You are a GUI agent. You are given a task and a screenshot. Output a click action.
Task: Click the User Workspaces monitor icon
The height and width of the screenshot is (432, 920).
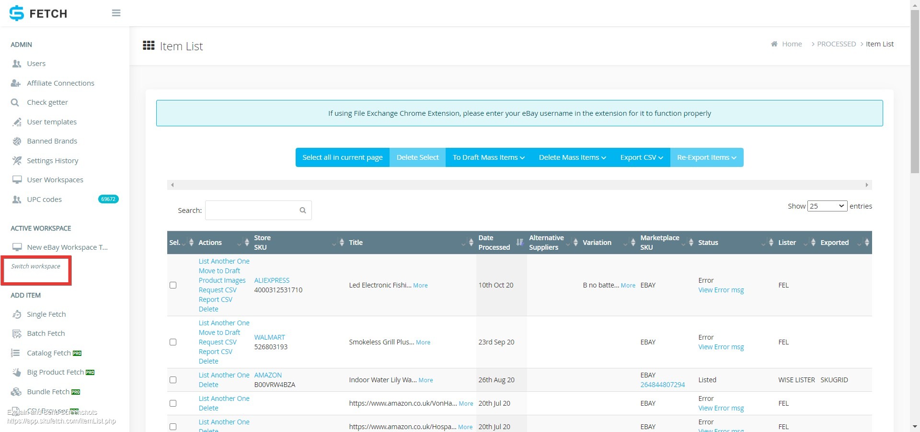coord(17,180)
